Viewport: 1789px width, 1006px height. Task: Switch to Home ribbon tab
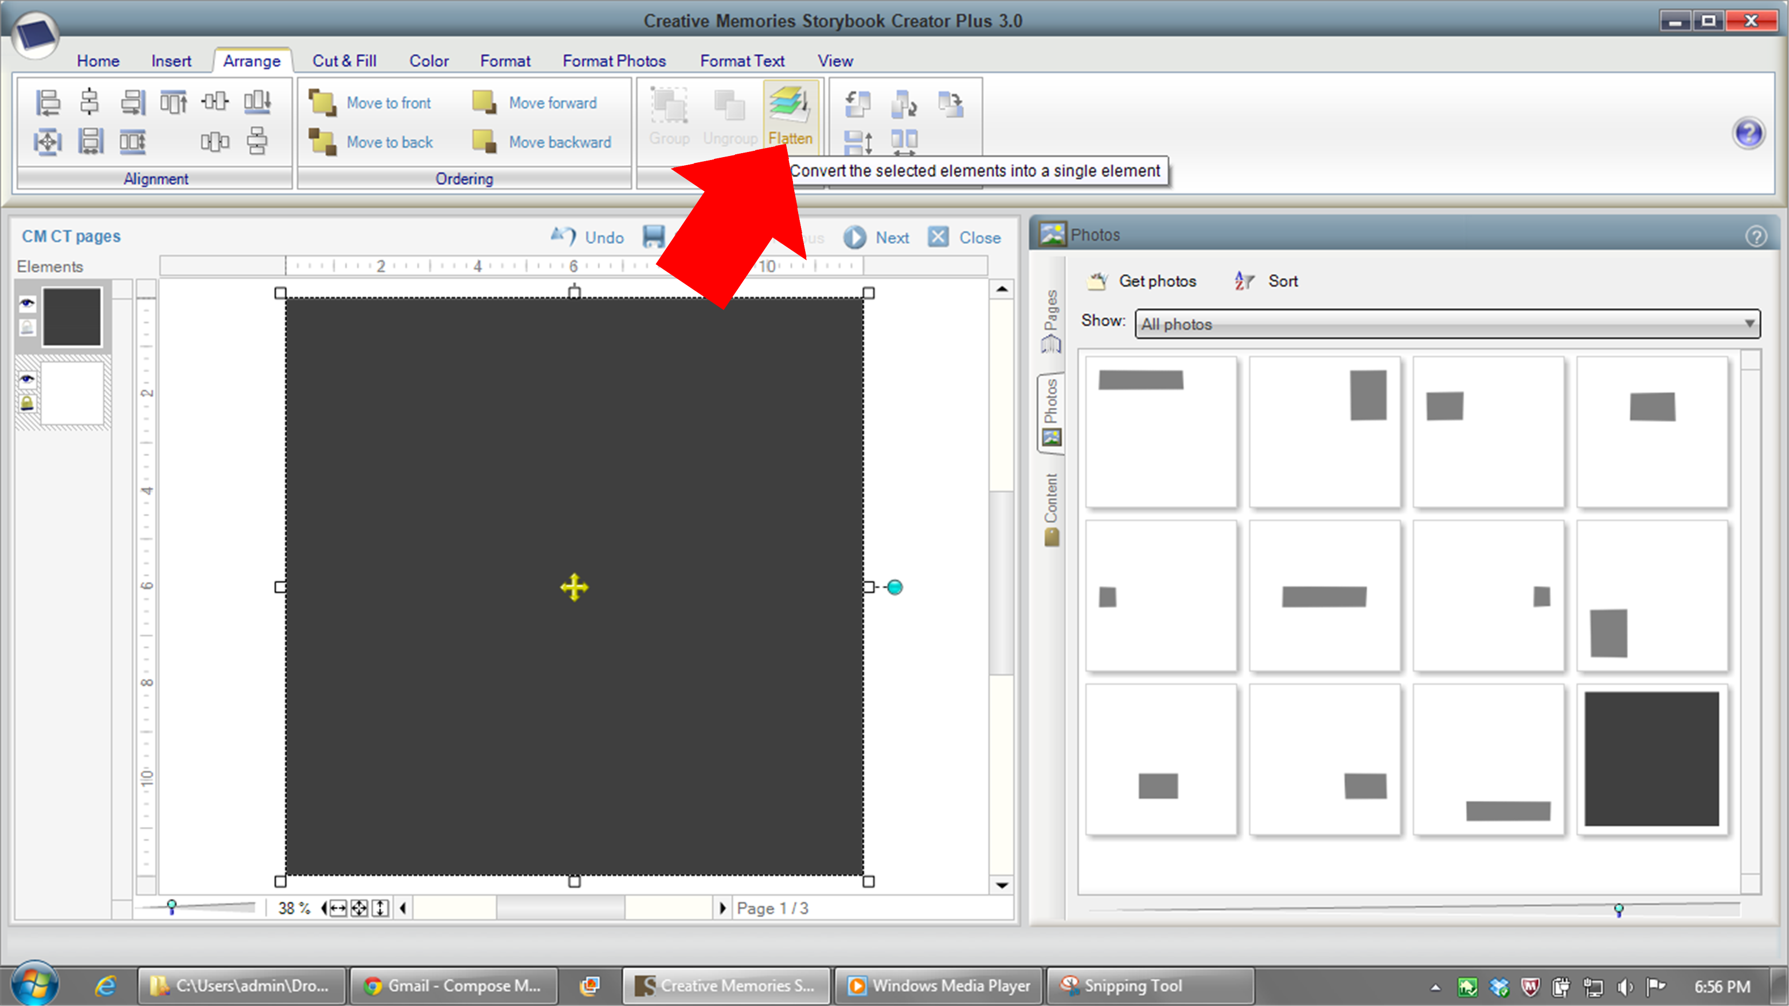(x=98, y=61)
